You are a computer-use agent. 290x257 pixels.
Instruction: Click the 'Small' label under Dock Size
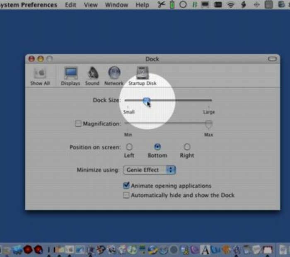click(129, 112)
